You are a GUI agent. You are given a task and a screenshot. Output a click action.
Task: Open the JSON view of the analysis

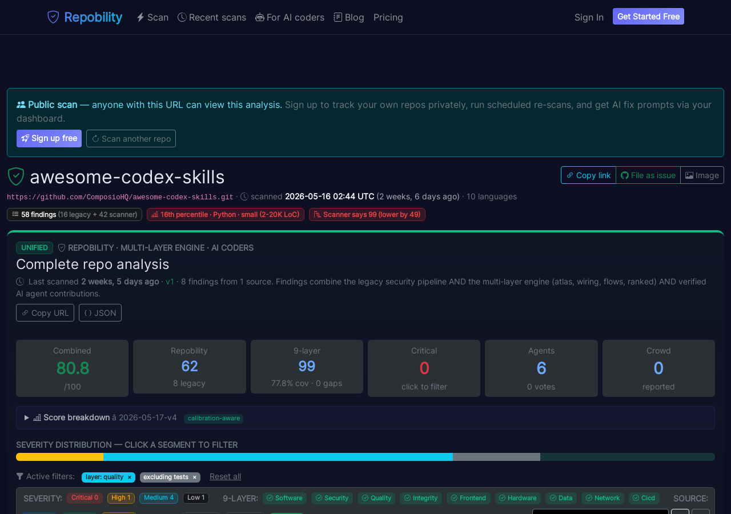pyautogui.click(x=100, y=313)
